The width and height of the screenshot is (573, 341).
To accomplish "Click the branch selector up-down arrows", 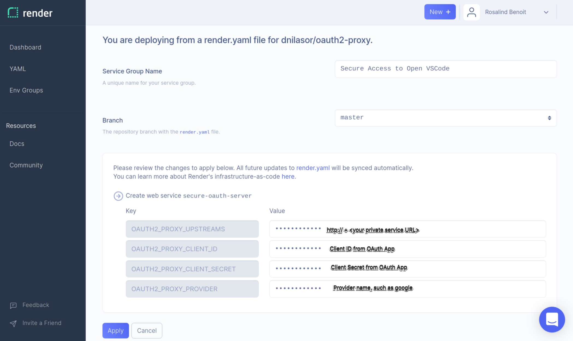I will point(550,118).
